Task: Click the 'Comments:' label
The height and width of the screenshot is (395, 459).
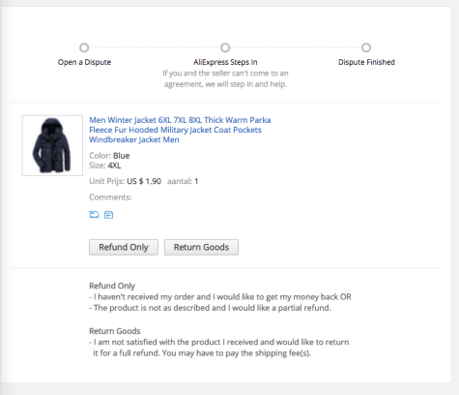Action: (110, 197)
